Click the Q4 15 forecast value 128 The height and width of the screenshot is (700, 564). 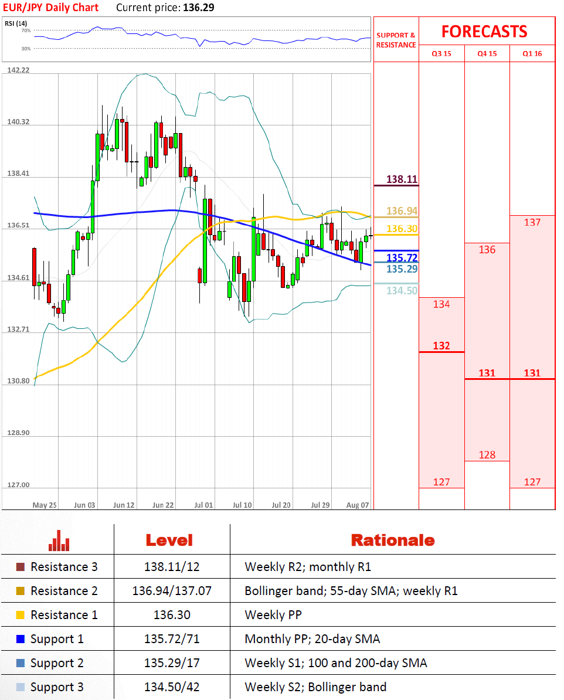tap(487, 455)
